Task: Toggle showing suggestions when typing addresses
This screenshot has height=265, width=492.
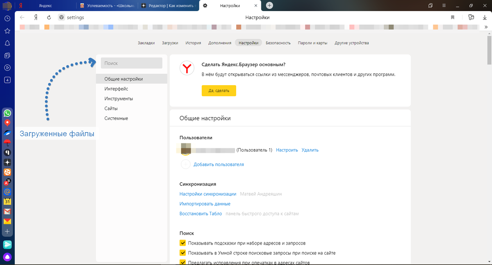Action: click(183, 243)
